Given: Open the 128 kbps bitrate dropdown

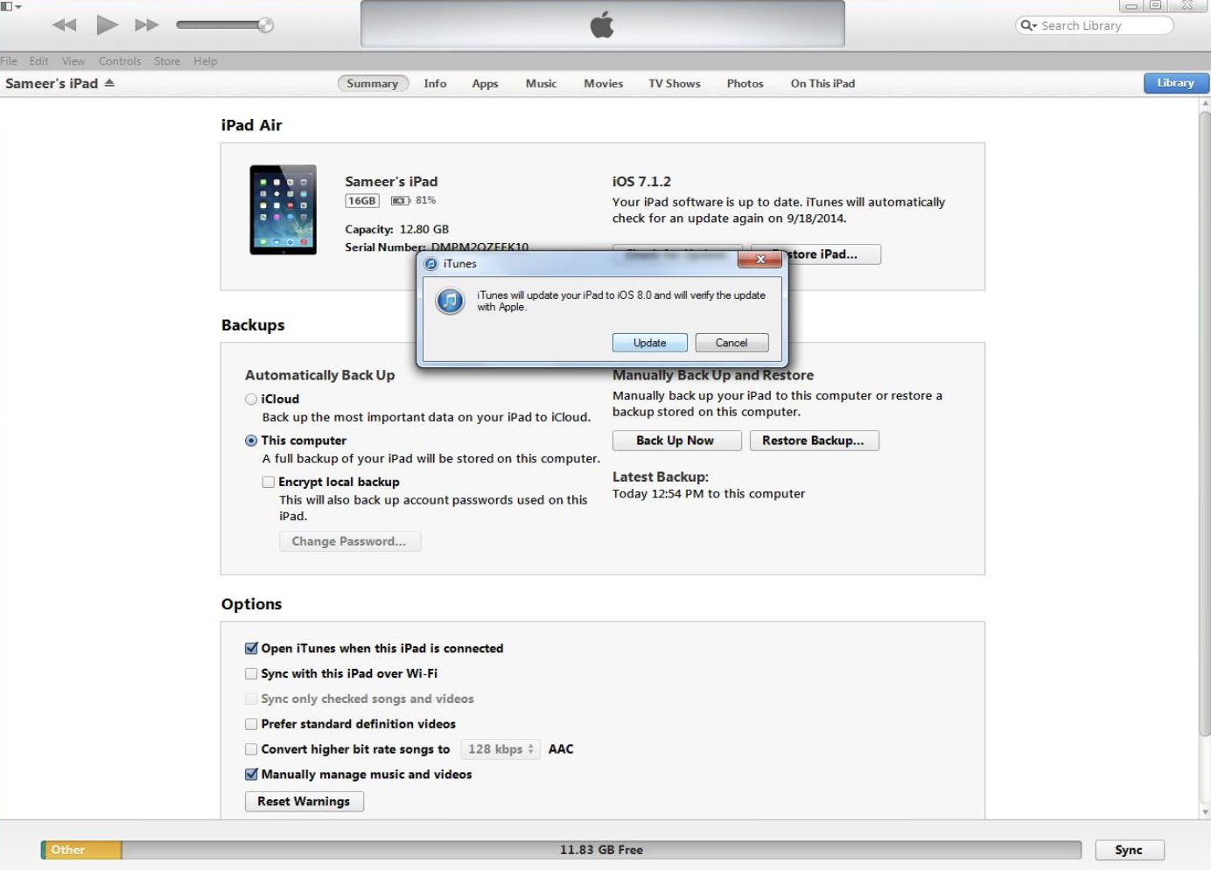Looking at the screenshot, I should [x=500, y=749].
